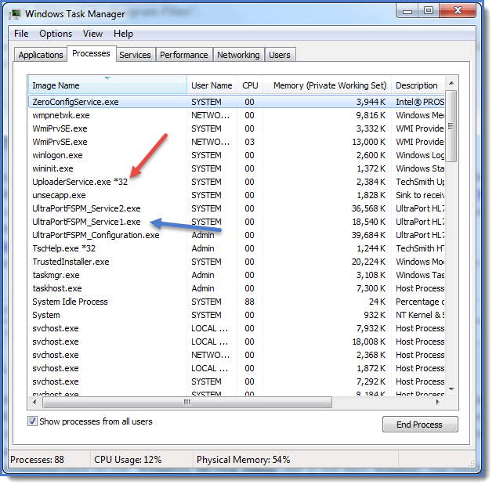Switch to the Performance tab
The width and height of the screenshot is (496, 488).
click(184, 55)
